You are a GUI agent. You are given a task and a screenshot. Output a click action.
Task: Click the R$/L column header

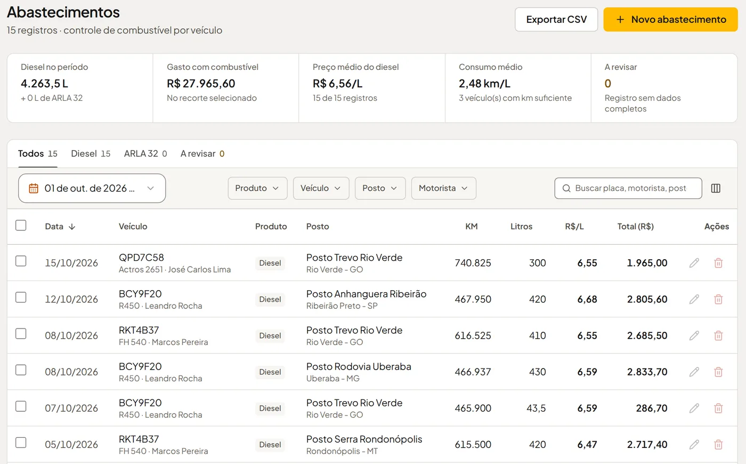pos(574,227)
